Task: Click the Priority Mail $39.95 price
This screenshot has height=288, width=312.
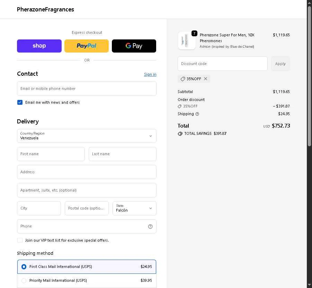Action: [146, 280]
